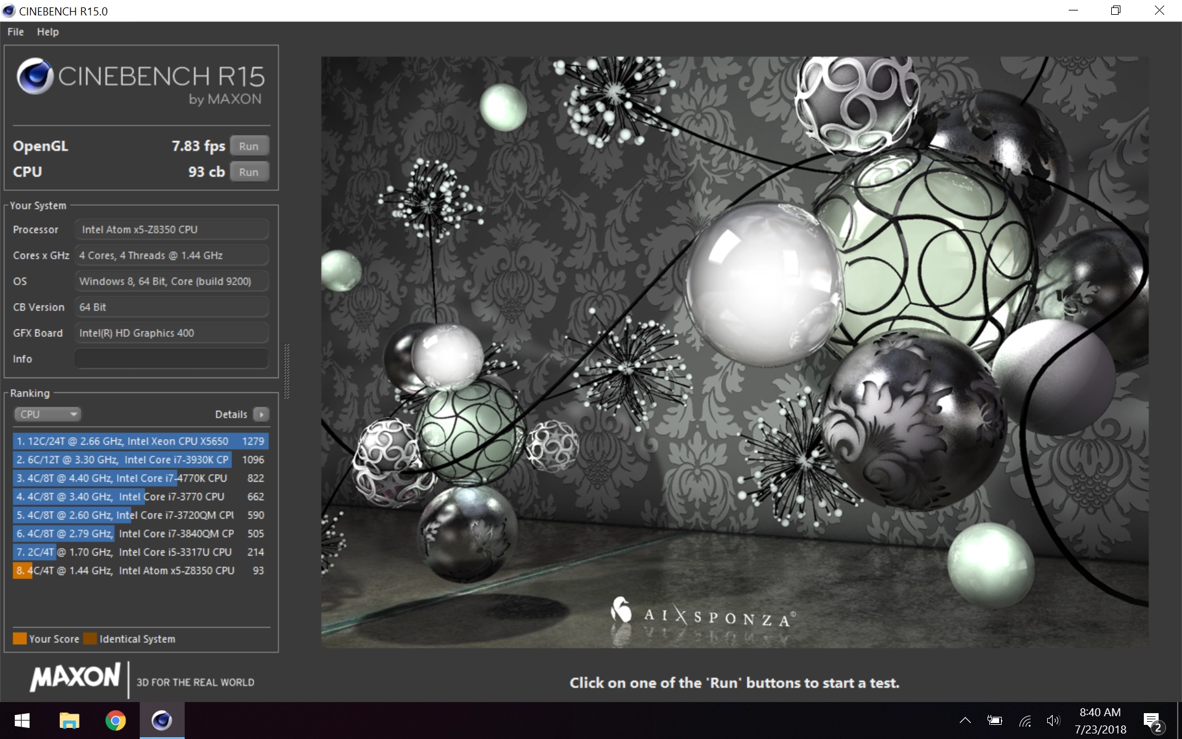Open the Action Center notifications icon
This screenshot has width=1182, height=739.
pos(1152,721)
